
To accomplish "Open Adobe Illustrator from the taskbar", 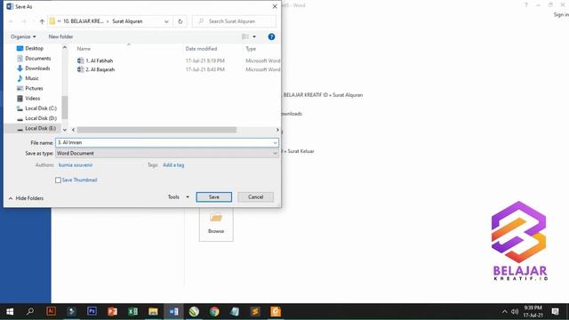I will pyautogui.click(x=51, y=312).
